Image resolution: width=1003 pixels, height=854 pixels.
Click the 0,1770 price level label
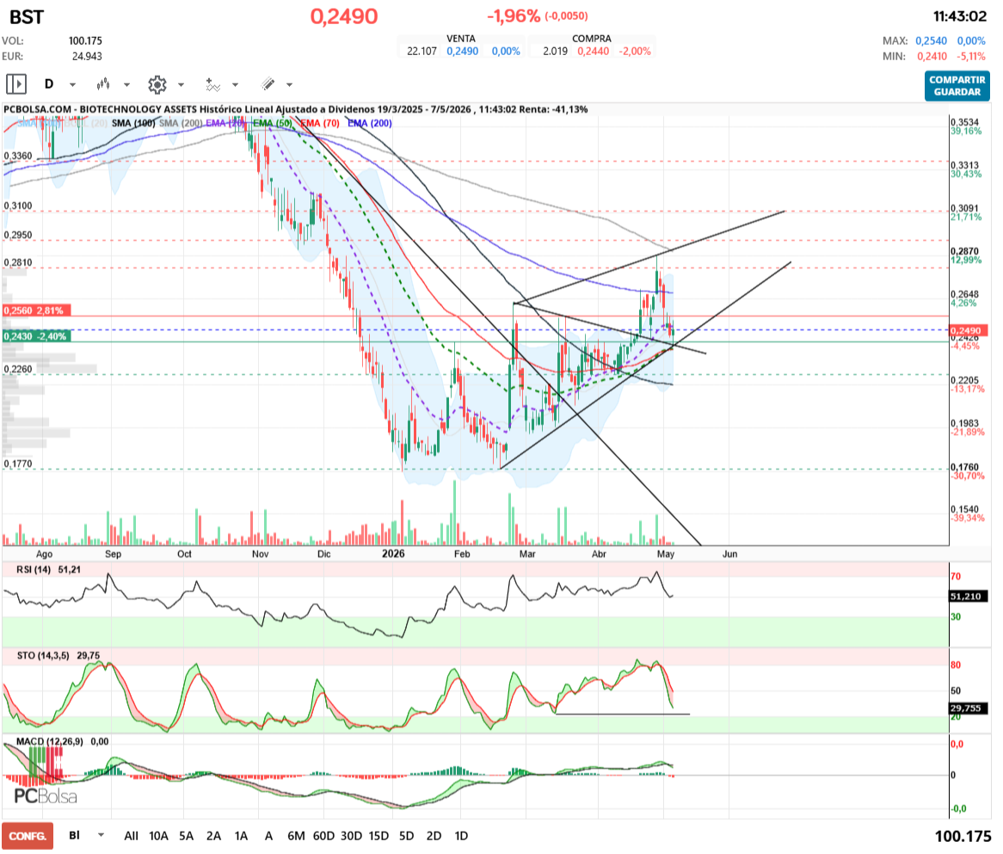(x=18, y=464)
